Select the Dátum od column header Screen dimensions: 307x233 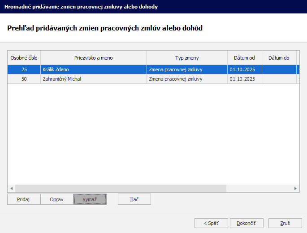click(x=245, y=58)
